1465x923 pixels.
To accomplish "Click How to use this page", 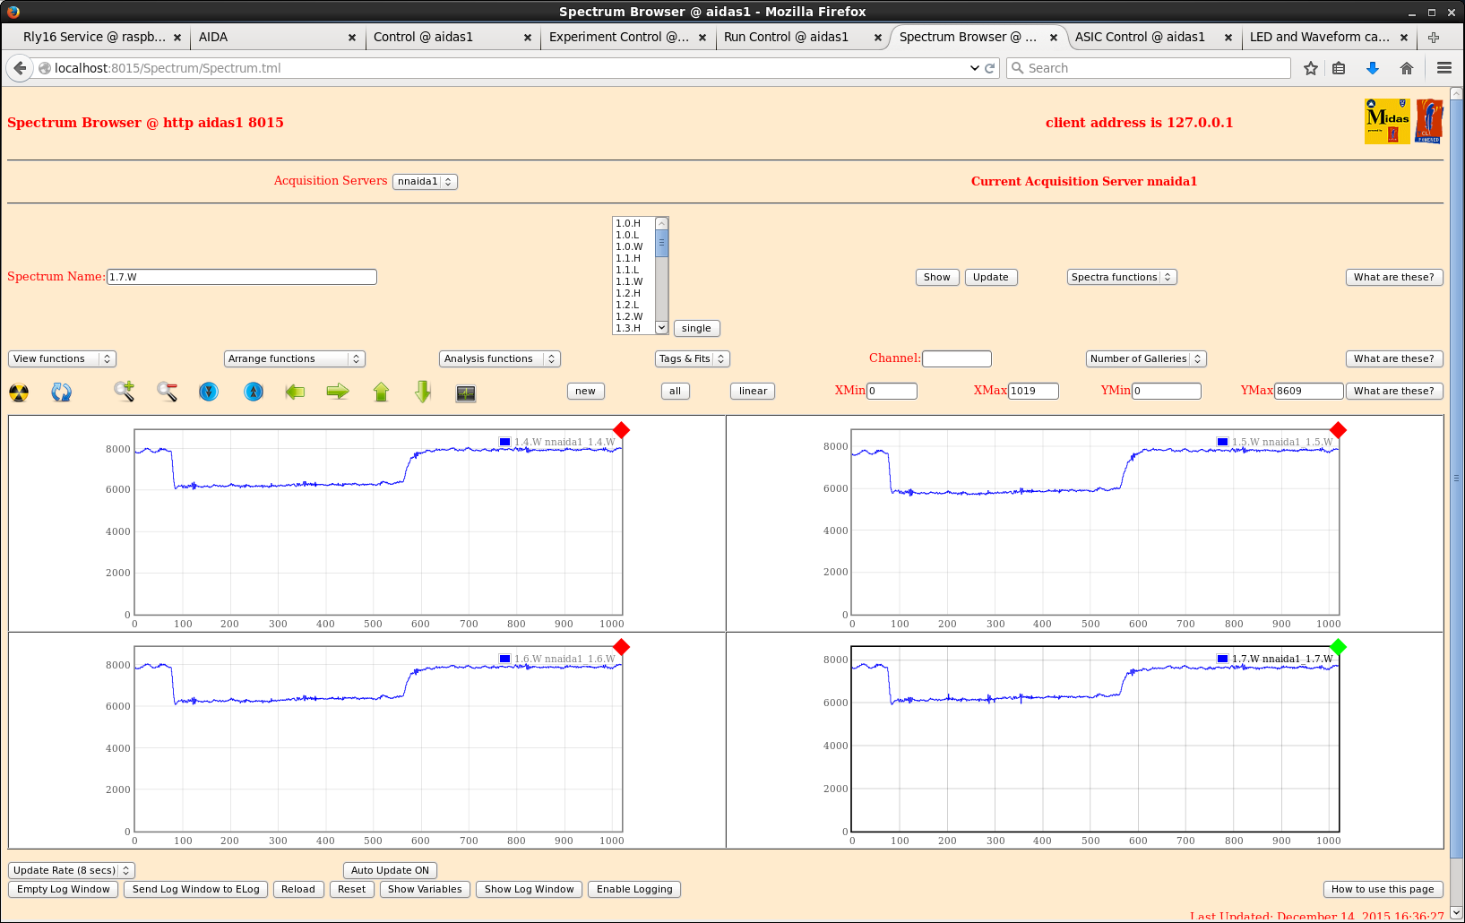I will (1383, 889).
